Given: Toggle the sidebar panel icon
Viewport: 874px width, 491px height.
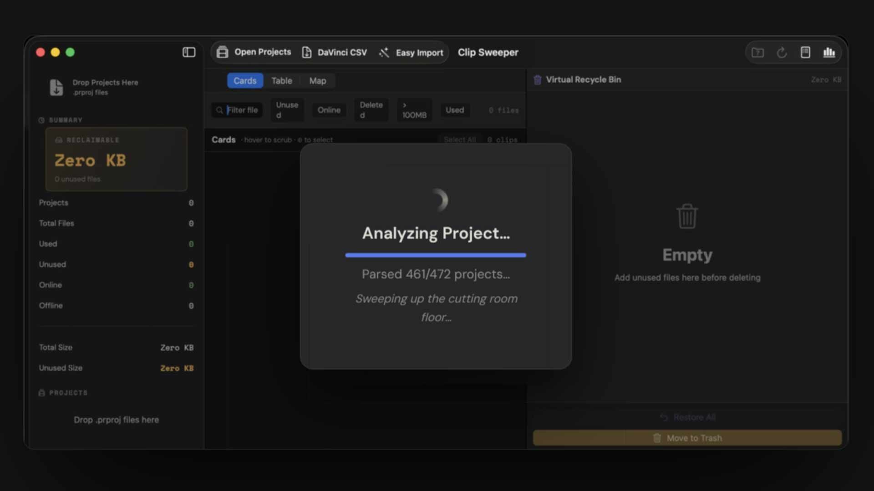Looking at the screenshot, I should click(189, 52).
